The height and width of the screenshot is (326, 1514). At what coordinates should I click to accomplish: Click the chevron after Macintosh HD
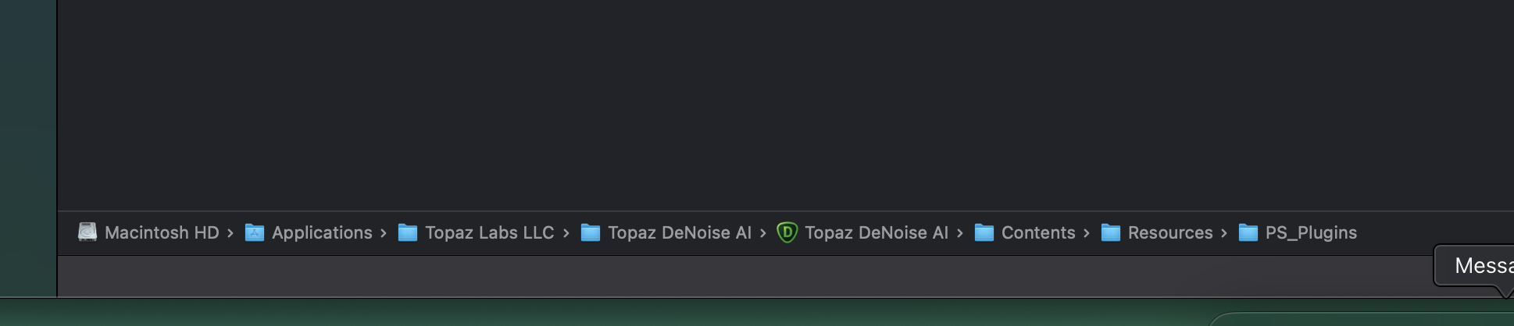pos(230,233)
